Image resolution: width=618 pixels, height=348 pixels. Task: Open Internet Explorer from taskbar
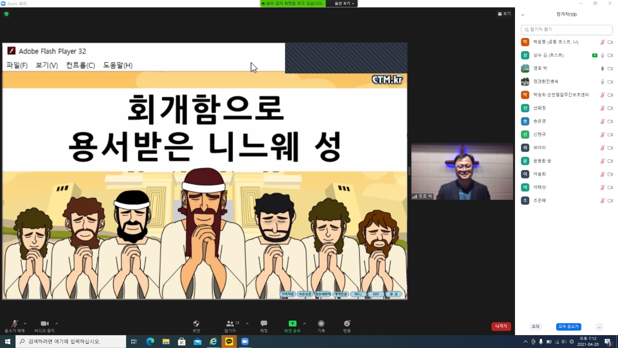click(x=213, y=342)
